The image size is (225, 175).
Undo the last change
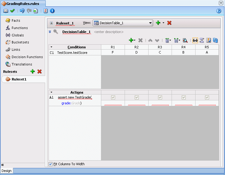coord(22,11)
